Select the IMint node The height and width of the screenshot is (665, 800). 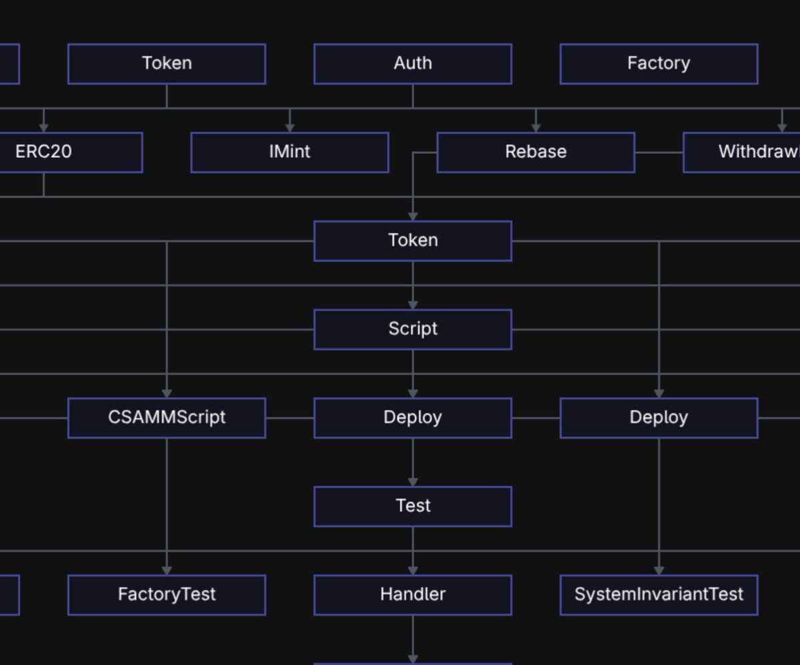[x=289, y=153]
